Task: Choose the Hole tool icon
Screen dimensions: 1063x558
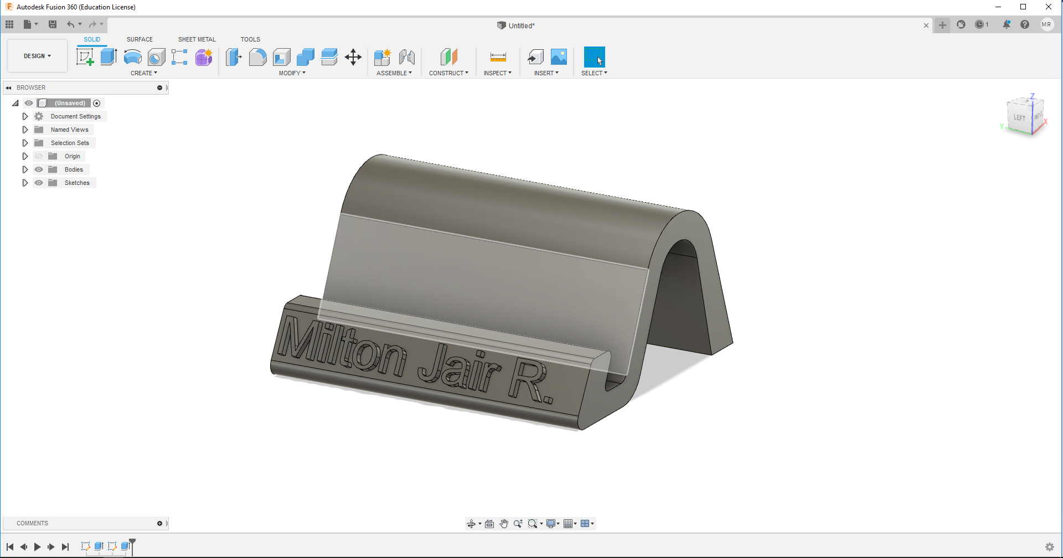Action: coord(156,57)
